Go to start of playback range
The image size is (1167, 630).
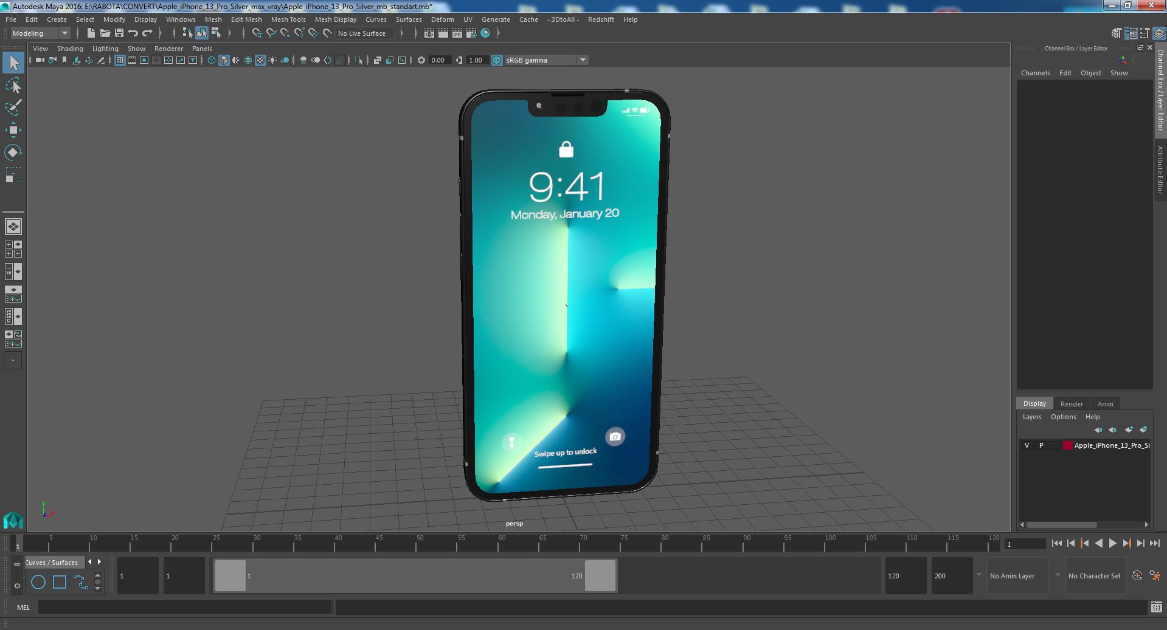click(x=1057, y=544)
